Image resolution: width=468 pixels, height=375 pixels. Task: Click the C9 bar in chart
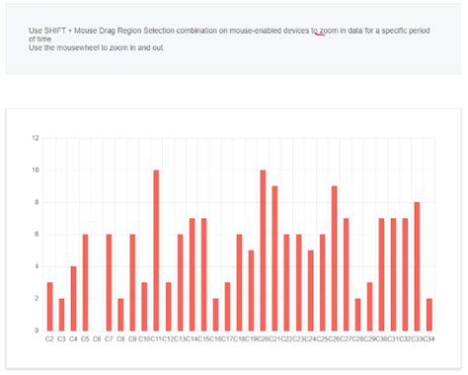[132, 282]
